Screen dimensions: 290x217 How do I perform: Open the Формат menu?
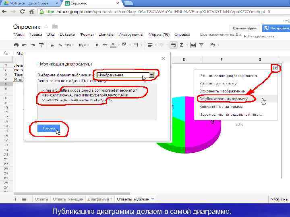[87, 35]
